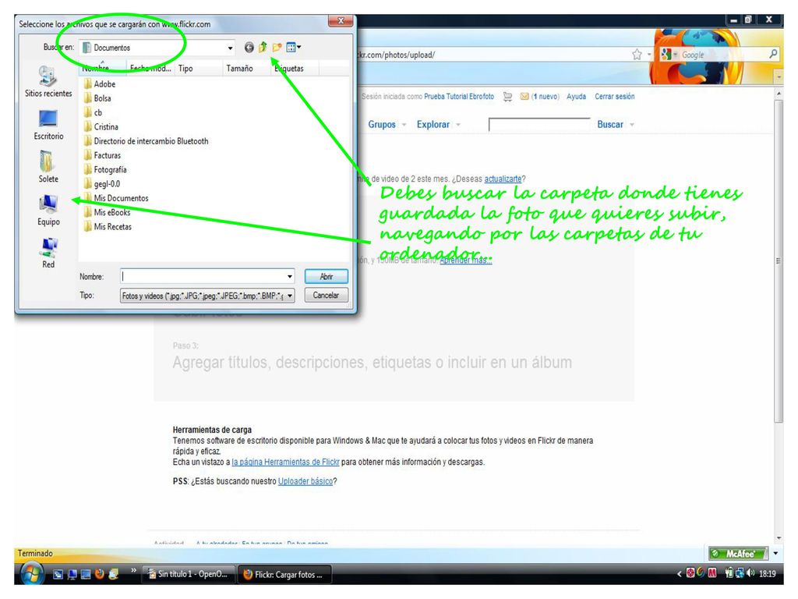Click the actualizarte link

tap(503, 179)
